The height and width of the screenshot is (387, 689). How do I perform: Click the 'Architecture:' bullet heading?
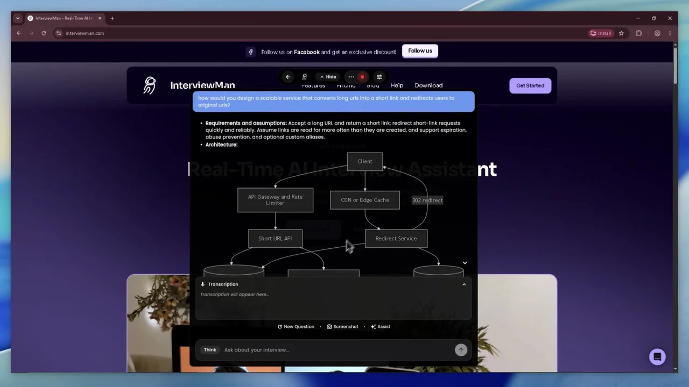221,145
